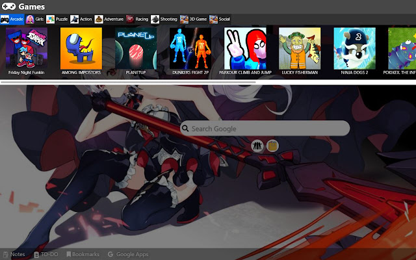Viewport: 416px width, 260px height.
Task: Switch to the Social category tab
Action: pos(220,19)
